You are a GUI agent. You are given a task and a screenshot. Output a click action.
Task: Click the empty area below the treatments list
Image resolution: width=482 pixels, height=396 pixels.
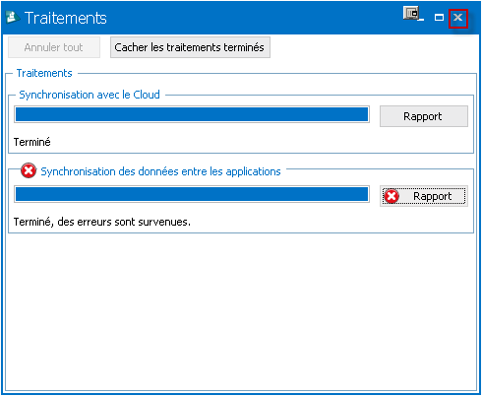coord(241,312)
